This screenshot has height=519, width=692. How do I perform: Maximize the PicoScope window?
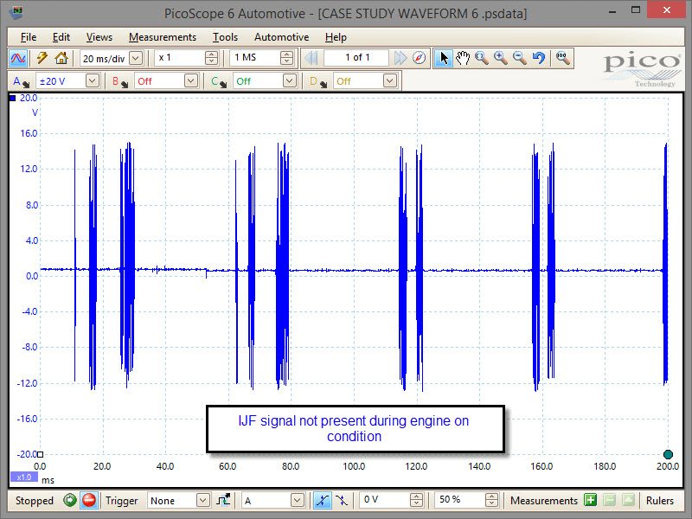(636, 10)
